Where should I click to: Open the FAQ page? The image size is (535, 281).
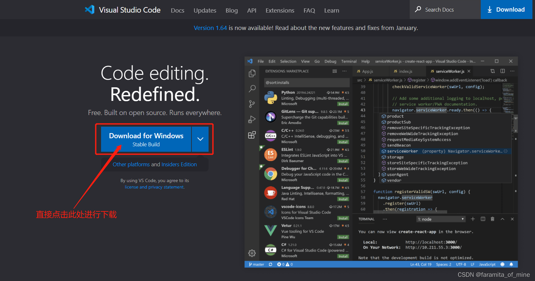coord(309,10)
